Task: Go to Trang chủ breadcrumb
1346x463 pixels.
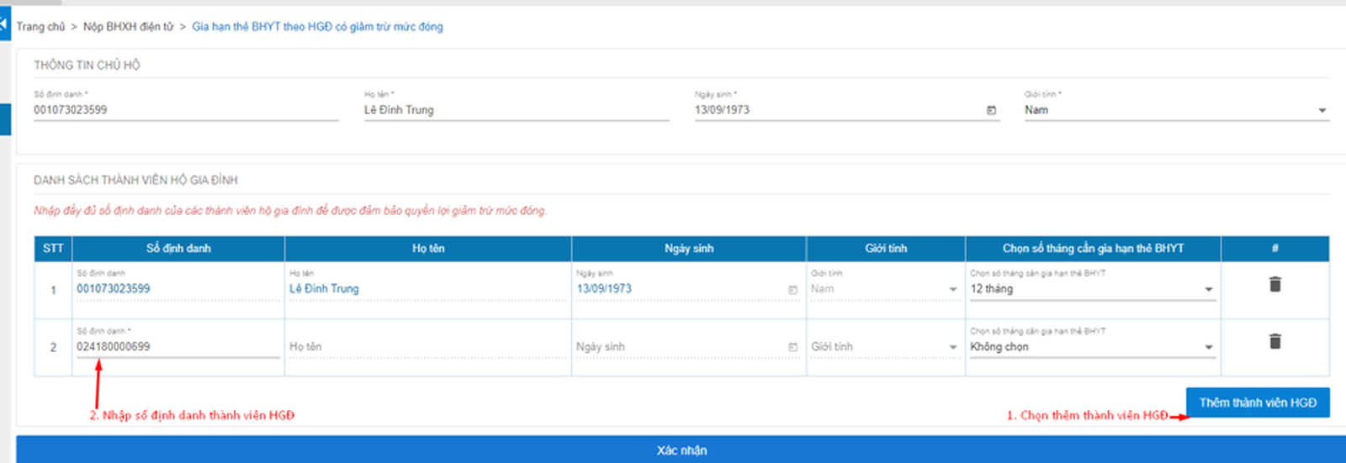Action: coord(40,27)
